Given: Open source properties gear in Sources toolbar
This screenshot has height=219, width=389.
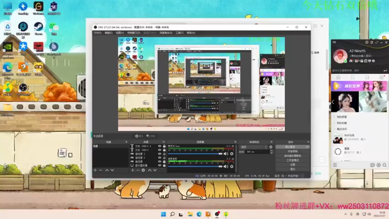Looking at the screenshot, I should [143, 170].
